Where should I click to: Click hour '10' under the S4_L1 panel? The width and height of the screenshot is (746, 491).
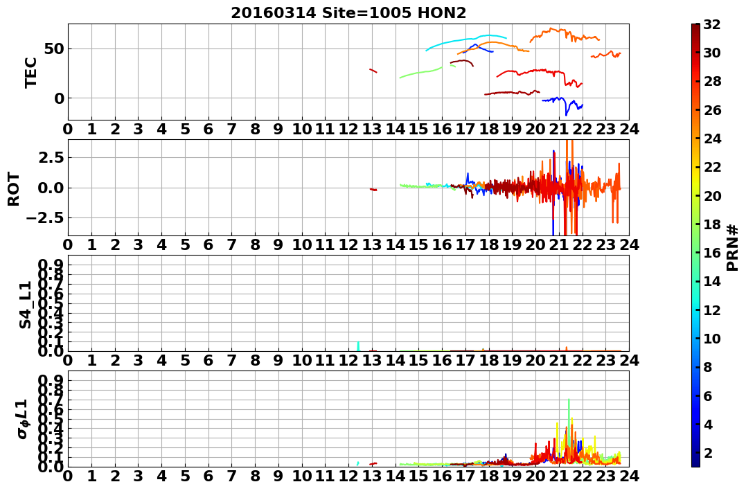(x=302, y=361)
